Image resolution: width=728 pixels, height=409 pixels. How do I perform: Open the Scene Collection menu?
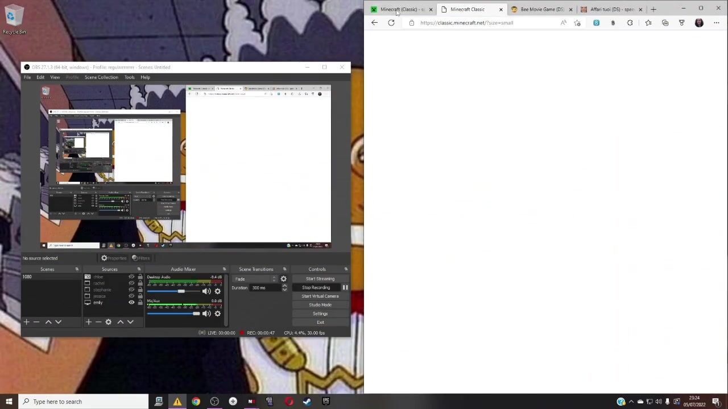click(x=101, y=77)
